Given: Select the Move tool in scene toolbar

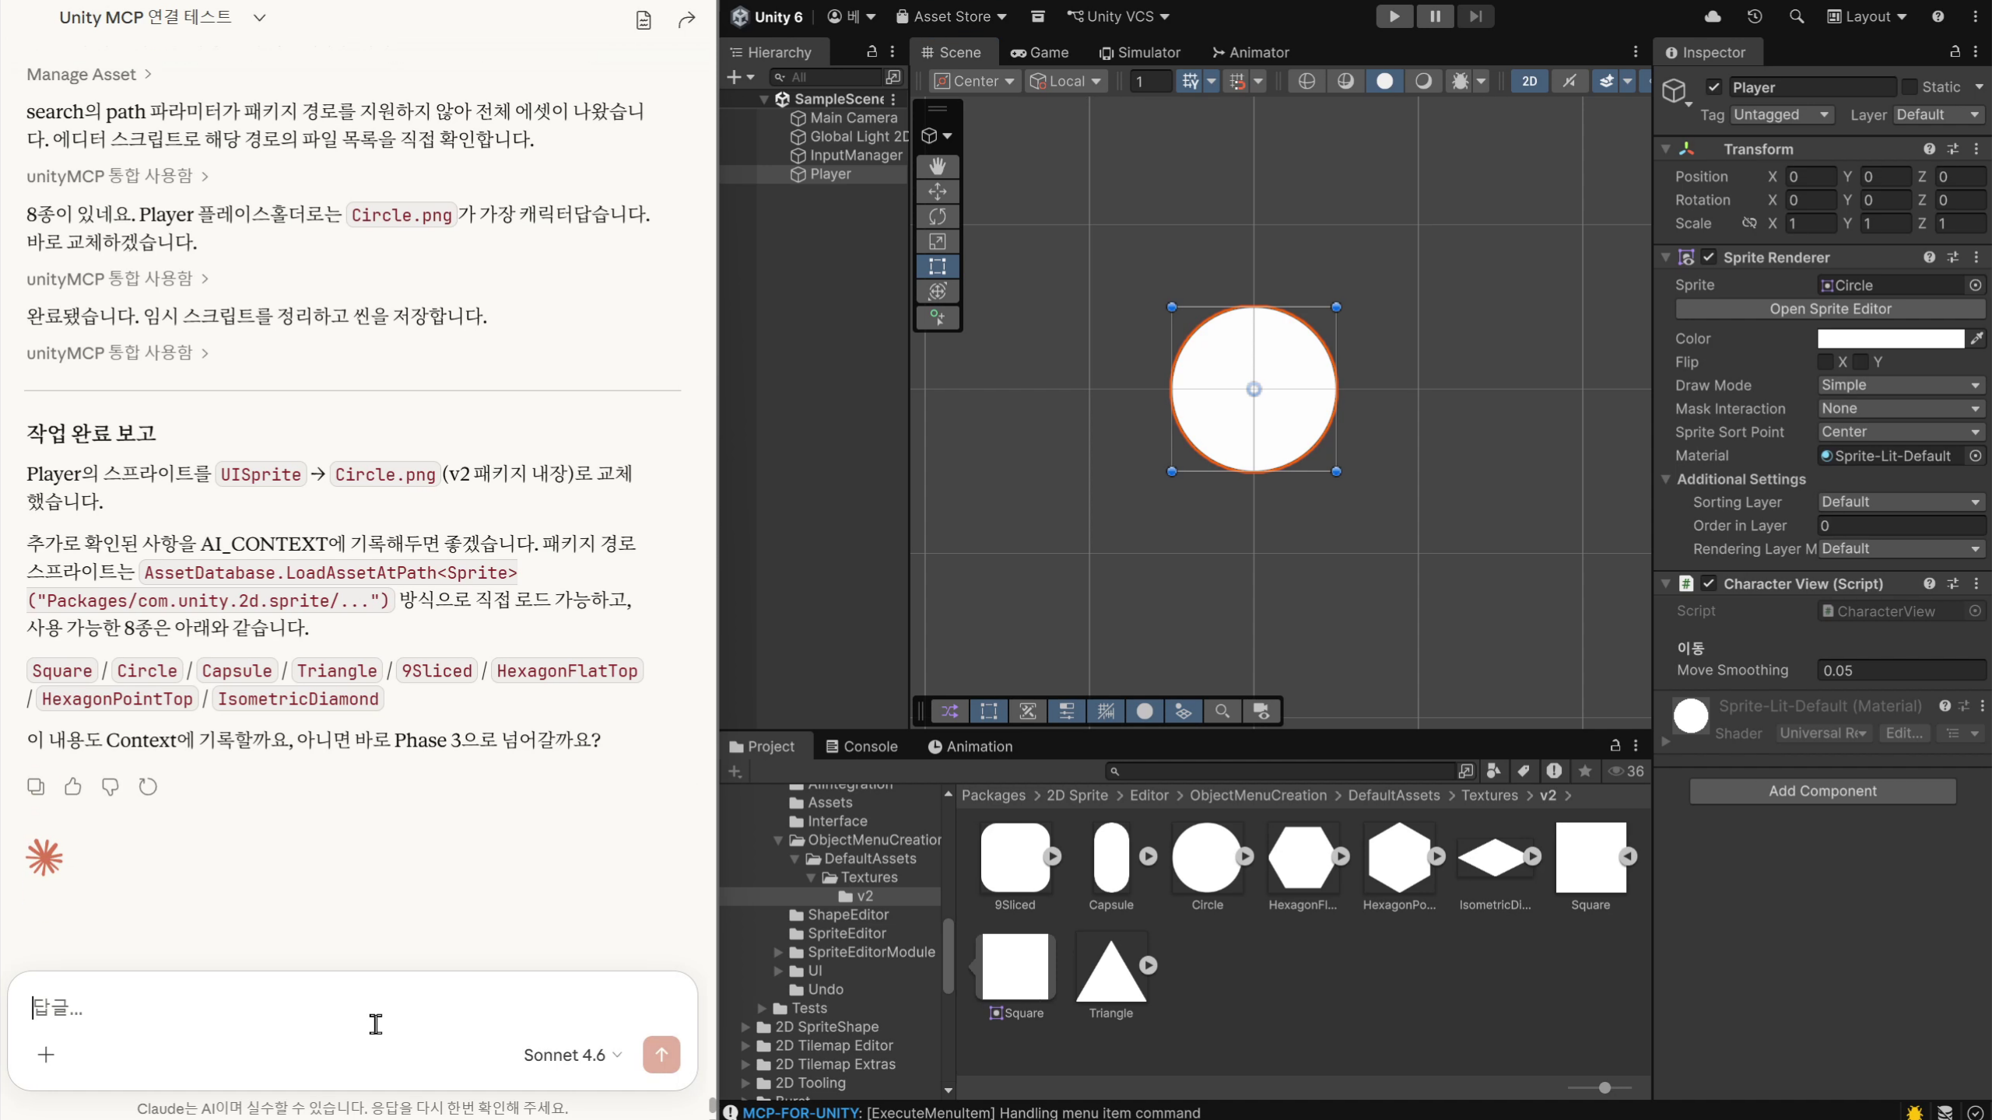Looking at the screenshot, I should click(937, 191).
